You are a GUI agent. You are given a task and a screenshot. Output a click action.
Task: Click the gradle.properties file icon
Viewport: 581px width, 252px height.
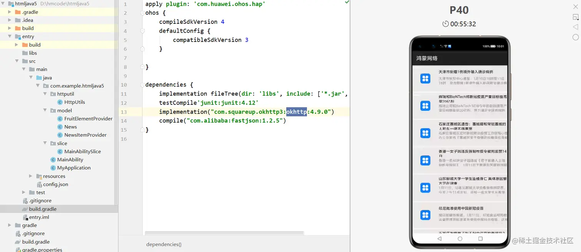[18, 250]
